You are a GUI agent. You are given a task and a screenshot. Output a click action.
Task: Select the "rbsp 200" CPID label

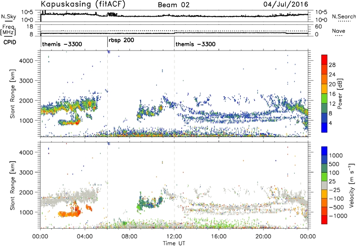tap(121, 40)
